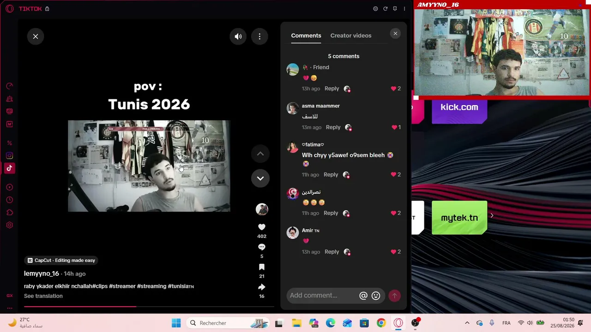This screenshot has width=591, height=332.
Task: Open Google Chrome from the taskbar
Action: (x=381, y=323)
